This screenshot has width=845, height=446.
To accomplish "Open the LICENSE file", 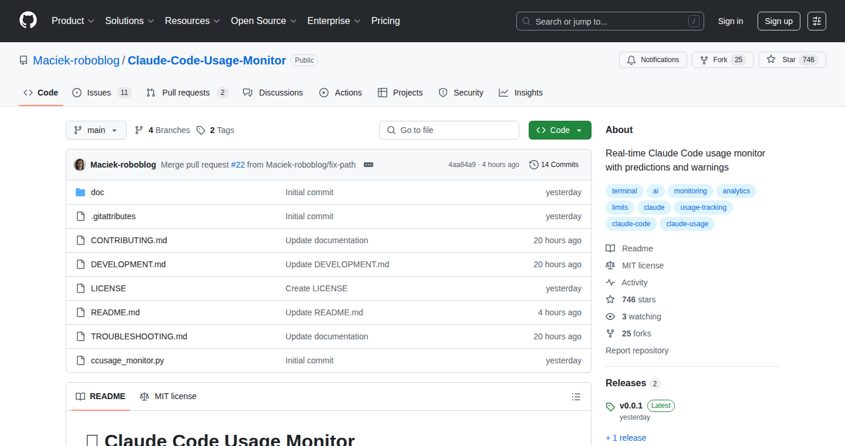I will tap(109, 288).
